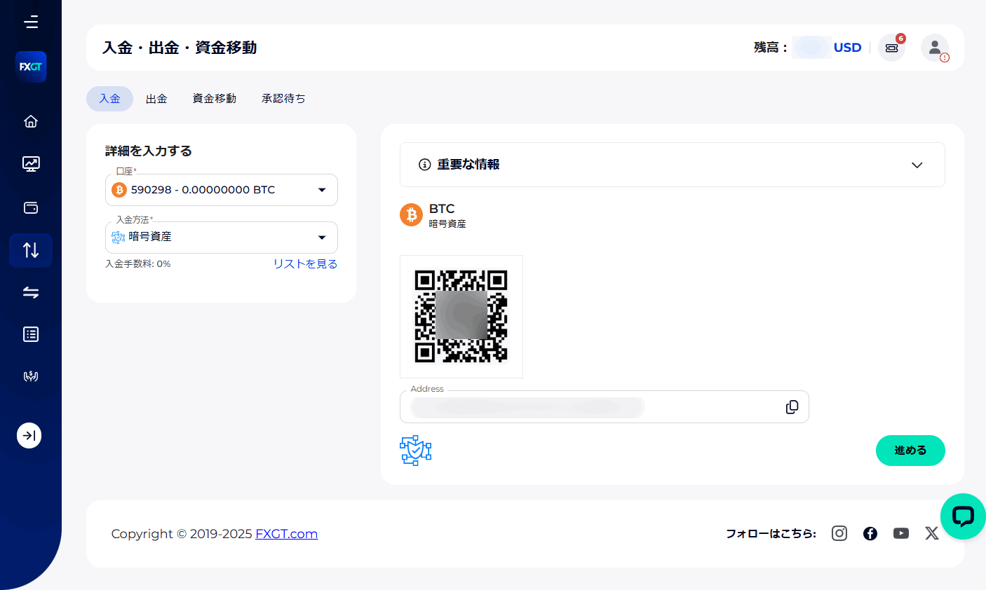Click the 入金・出金・資金移動 page title

point(180,48)
